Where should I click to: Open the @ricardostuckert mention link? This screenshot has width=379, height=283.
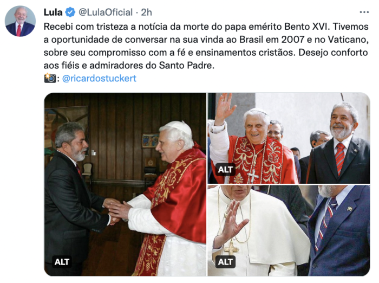(99, 78)
